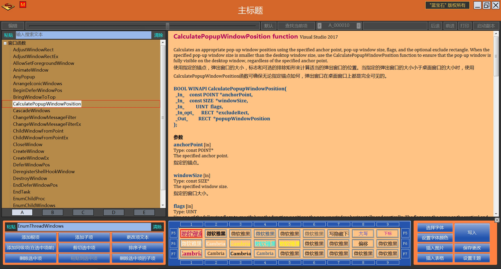Viewport: 501px width, 269px height.
Task: Close the bottom panel with small X
Action: [x=497, y=220]
